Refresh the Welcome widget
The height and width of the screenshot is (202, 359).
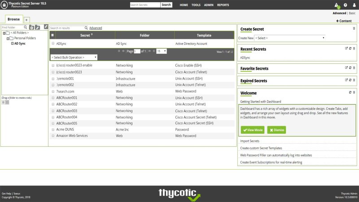coord(350,92)
